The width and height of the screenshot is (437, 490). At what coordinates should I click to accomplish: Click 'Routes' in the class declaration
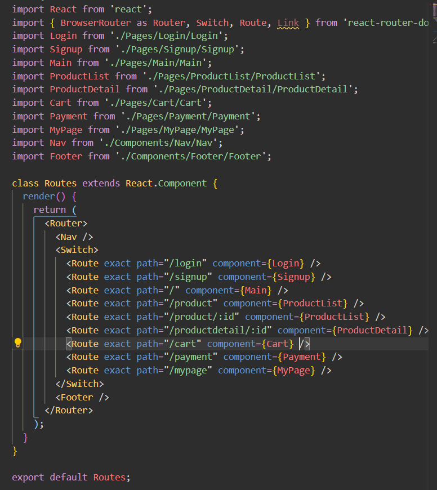pyautogui.click(x=61, y=184)
